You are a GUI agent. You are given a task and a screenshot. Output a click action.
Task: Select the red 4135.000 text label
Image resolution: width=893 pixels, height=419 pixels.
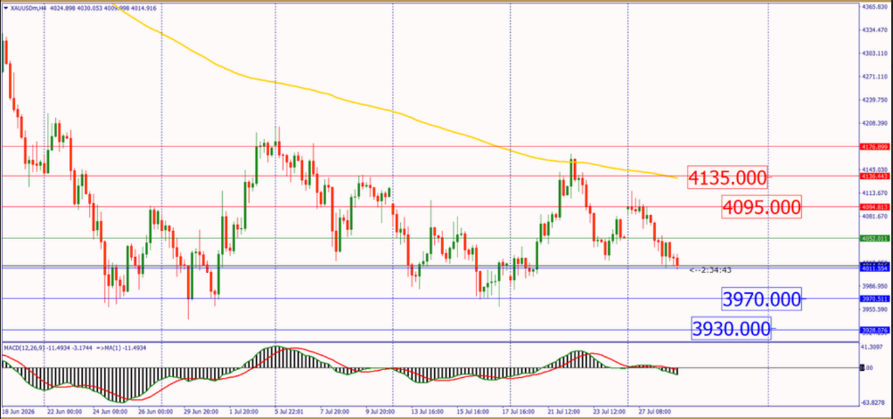[727, 178]
